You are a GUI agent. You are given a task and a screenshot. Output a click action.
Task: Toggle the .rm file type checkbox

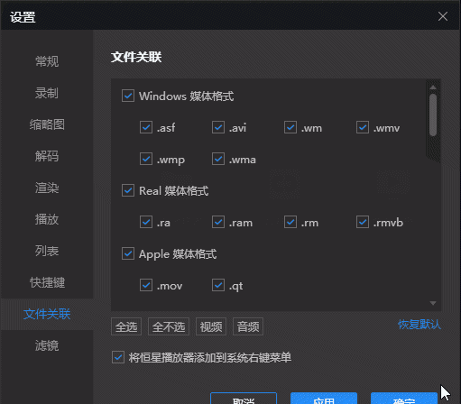tap(290, 222)
